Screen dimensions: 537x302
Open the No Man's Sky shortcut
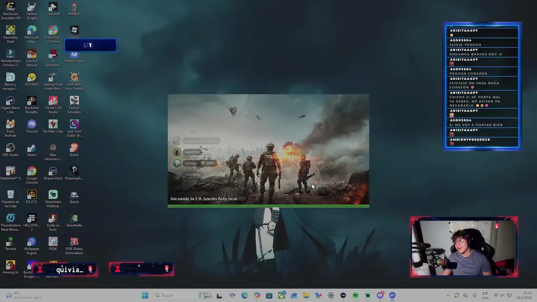[53, 127]
